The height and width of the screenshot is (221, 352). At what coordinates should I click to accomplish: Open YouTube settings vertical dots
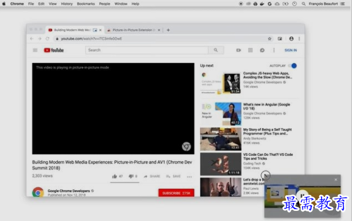[x=274, y=50]
